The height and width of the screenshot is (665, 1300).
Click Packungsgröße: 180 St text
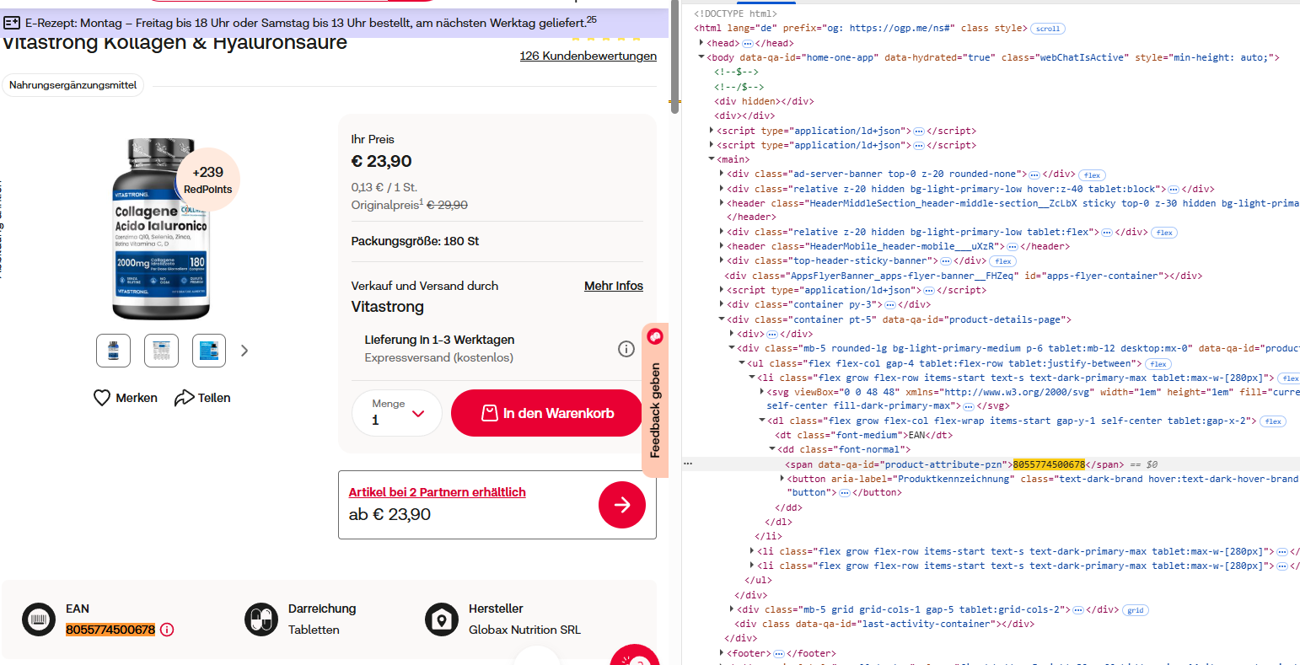(415, 241)
